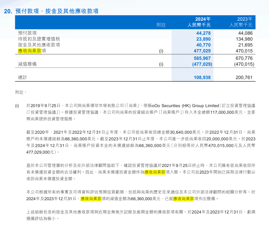Click the (i) marker starting the footnote
The width and height of the screenshot is (269, 229).
coord(17,106)
